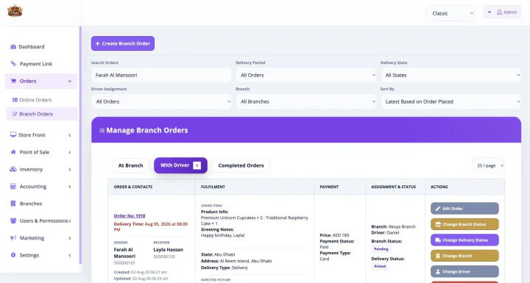The image size is (530, 283).
Task: Click the Accounting calculator icon
Action: [x=13, y=187]
